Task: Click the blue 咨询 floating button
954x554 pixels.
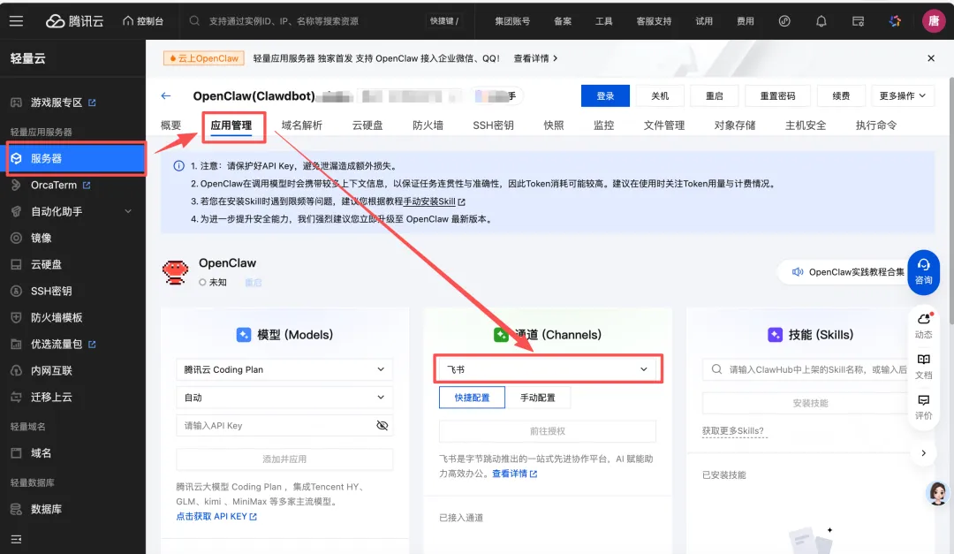Action: [x=924, y=271]
